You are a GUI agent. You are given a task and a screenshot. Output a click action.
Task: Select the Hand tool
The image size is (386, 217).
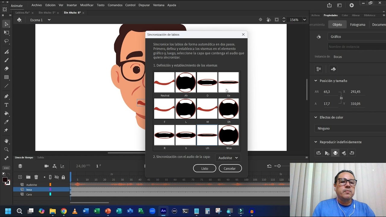coord(6,141)
